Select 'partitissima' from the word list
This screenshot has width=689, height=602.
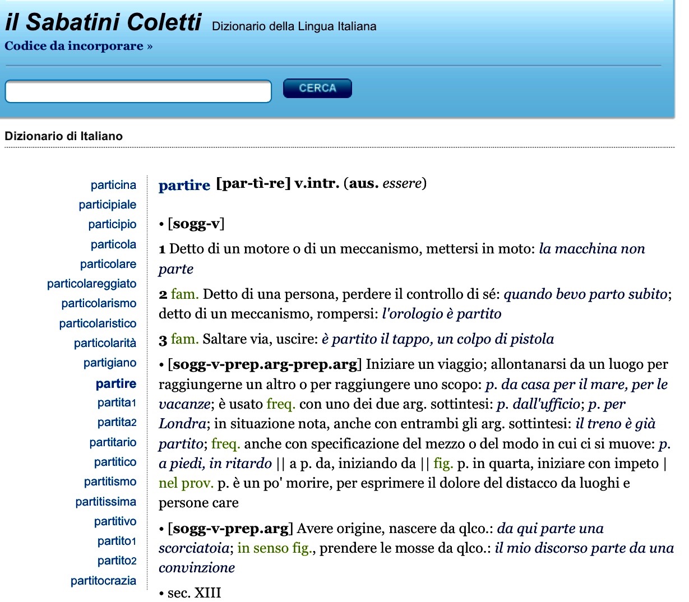tap(105, 502)
